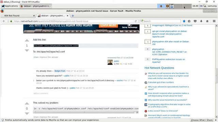Open the Firefox hamburger menu
This screenshot has height=122, width=218.
[214, 21]
